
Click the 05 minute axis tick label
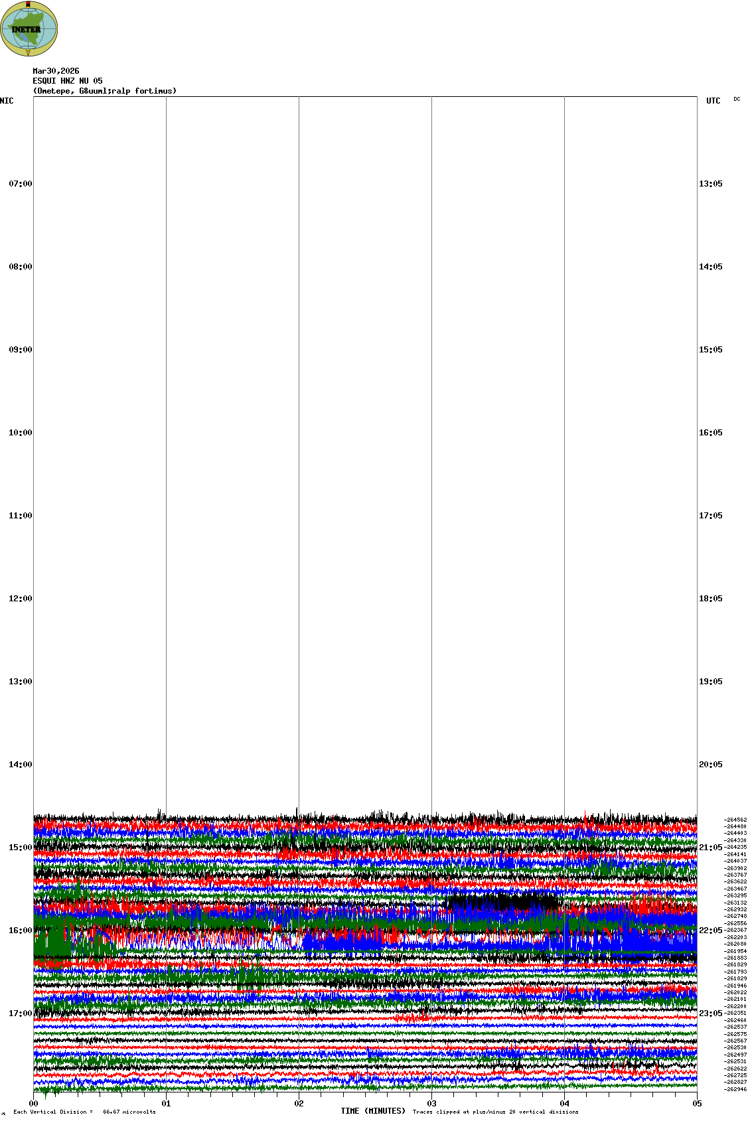click(697, 1104)
